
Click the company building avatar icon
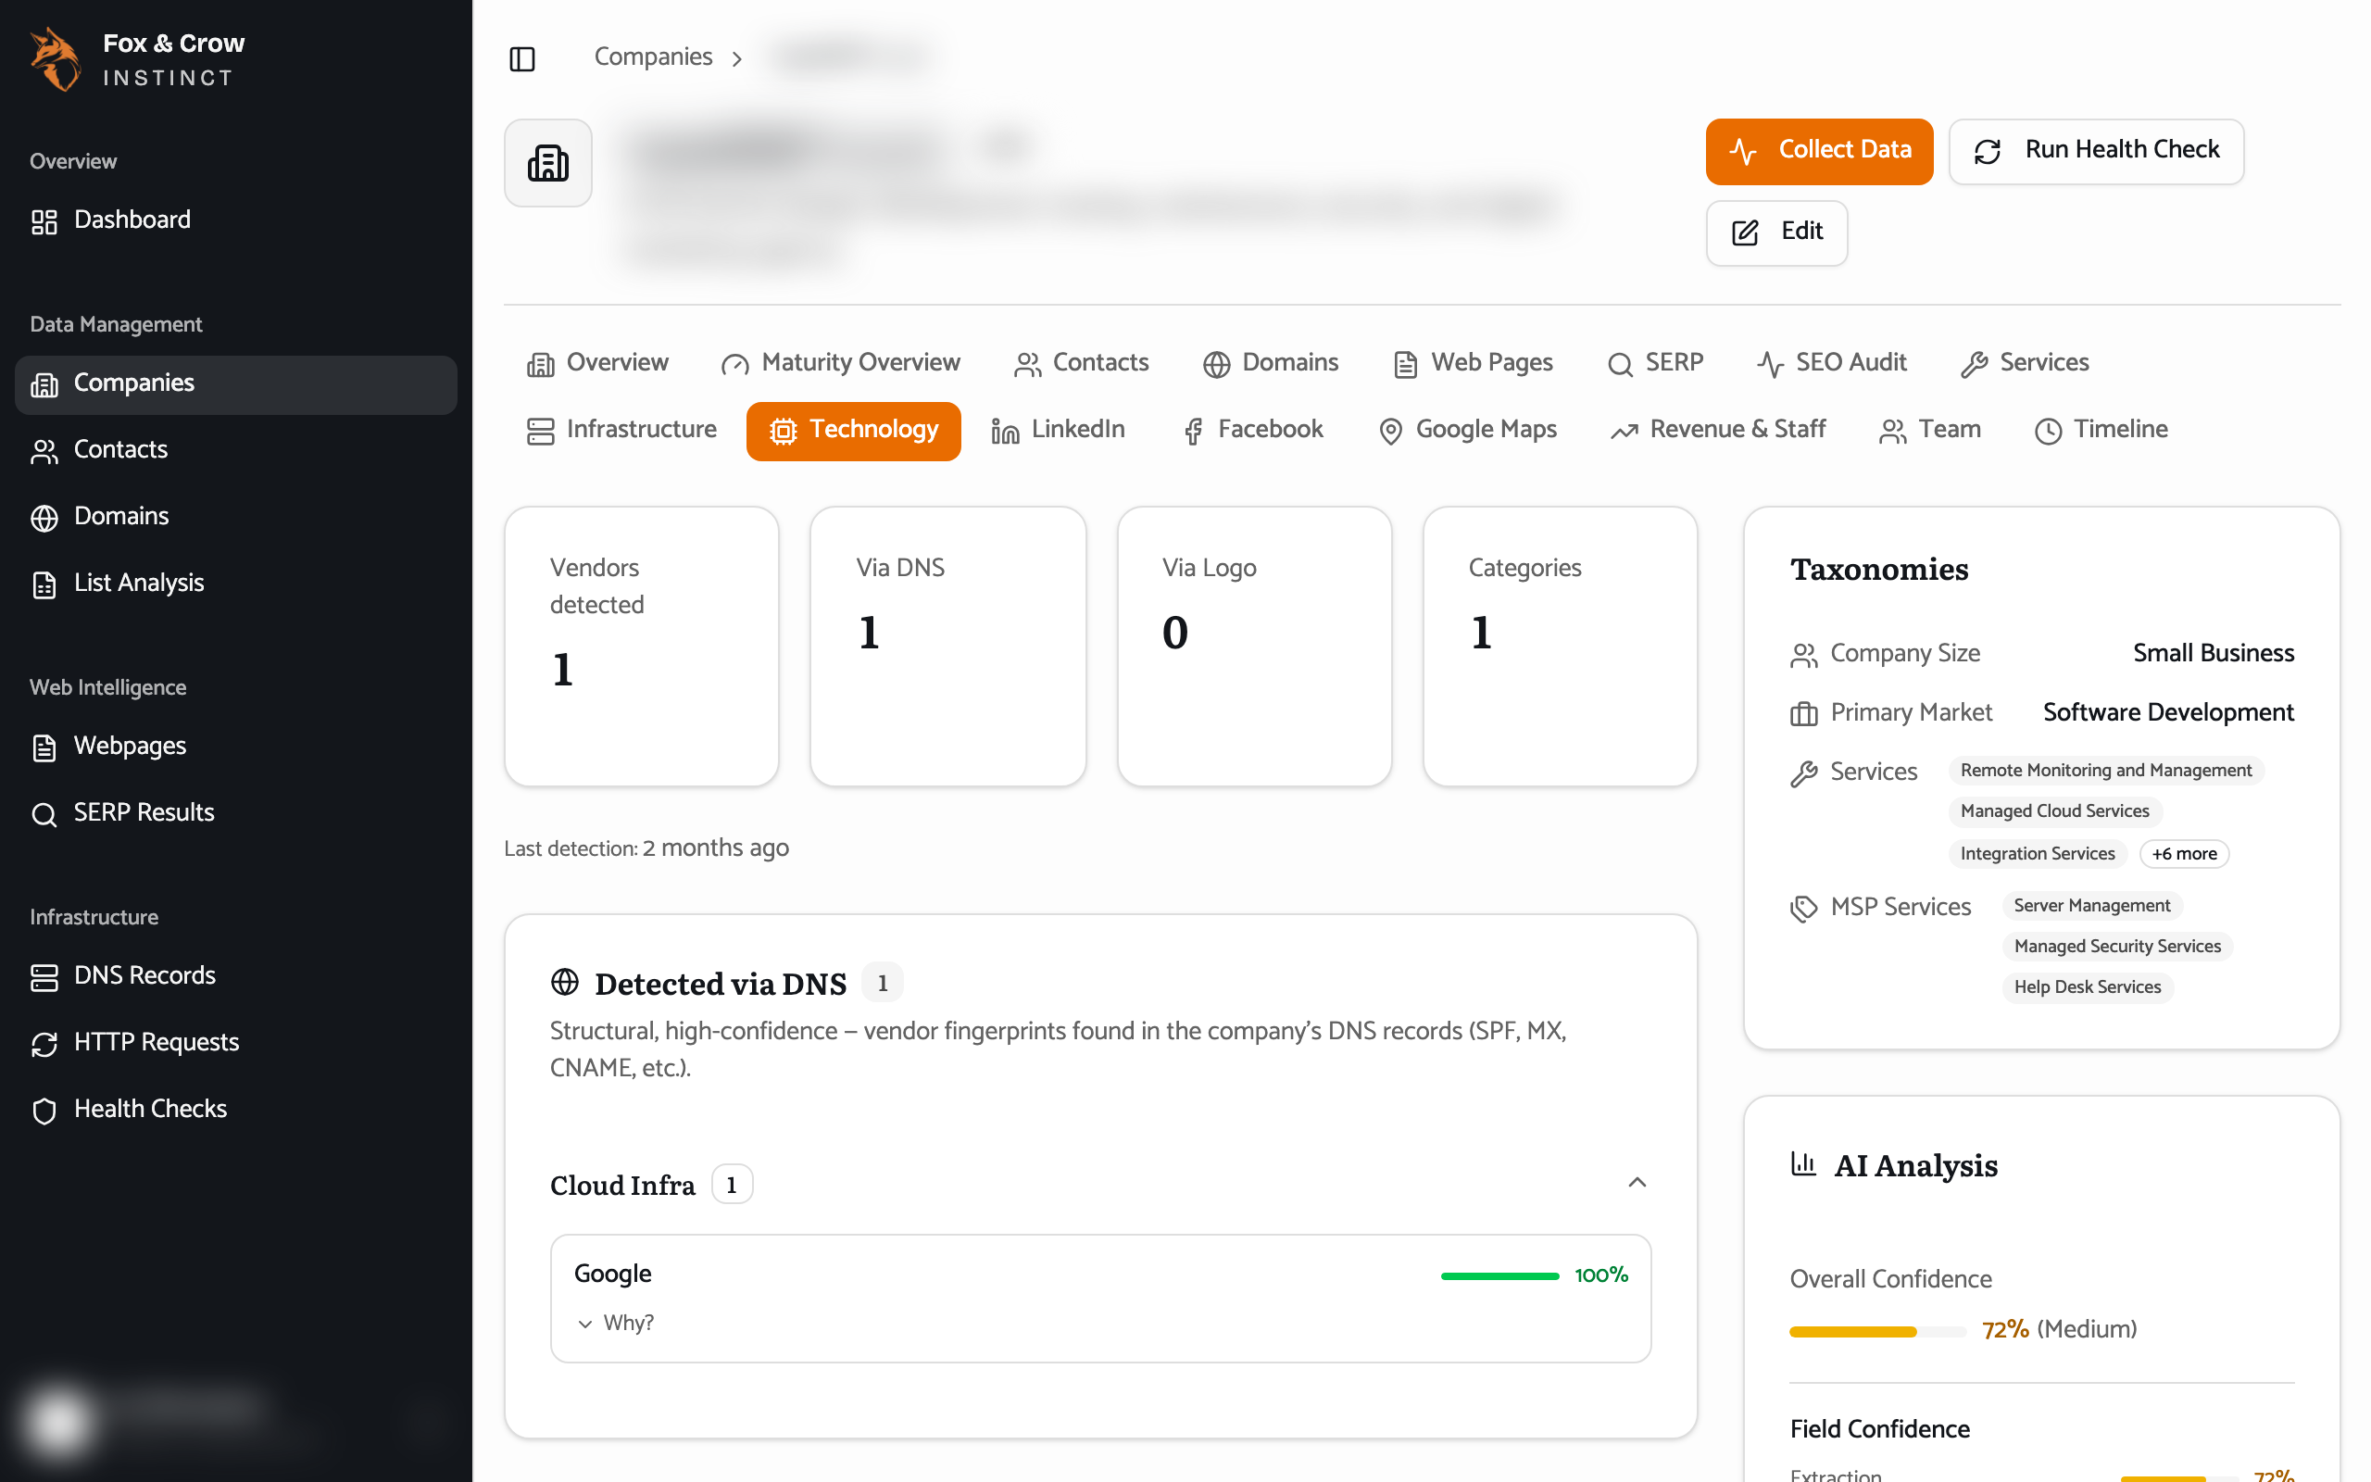click(x=547, y=163)
